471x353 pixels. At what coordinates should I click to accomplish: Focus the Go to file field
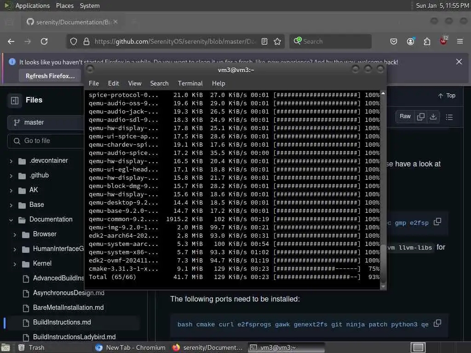click(x=46, y=141)
